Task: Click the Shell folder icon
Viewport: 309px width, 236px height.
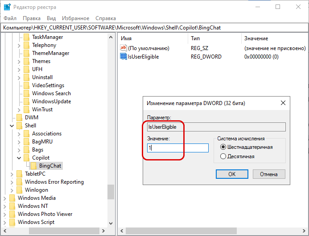Action: 19,126
